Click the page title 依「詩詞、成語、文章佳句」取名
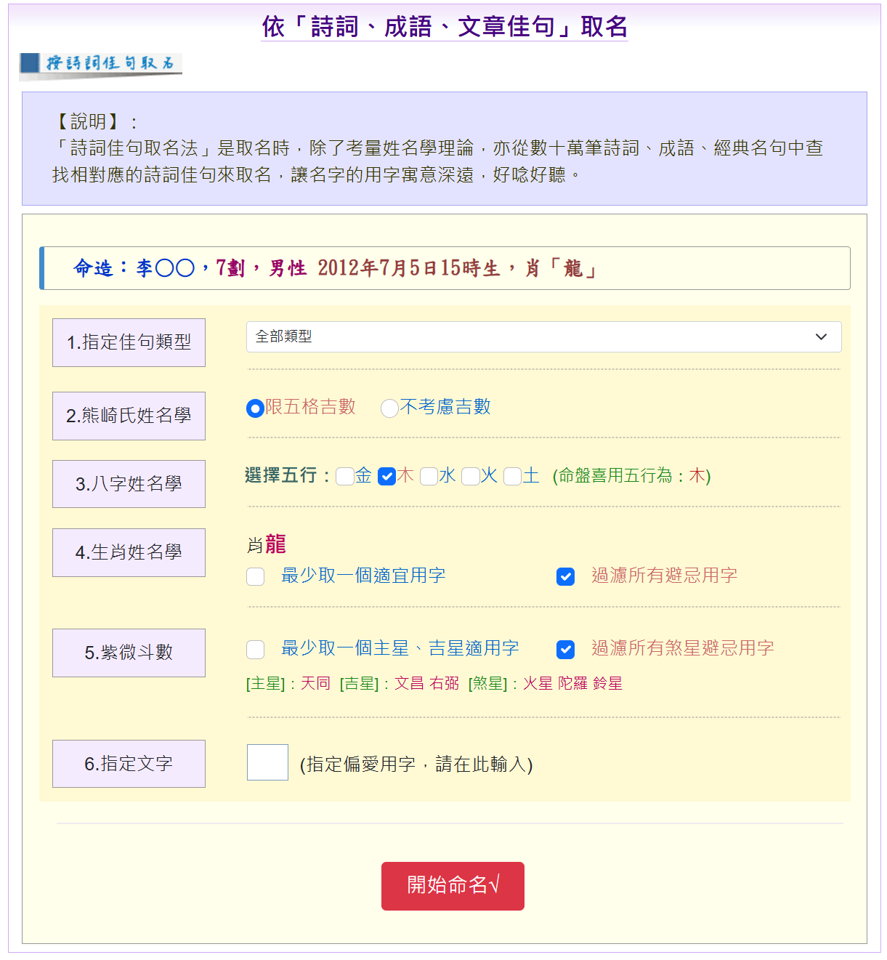The height and width of the screenshot is (960, 887). pyautogui.click(x=445, y=27)
